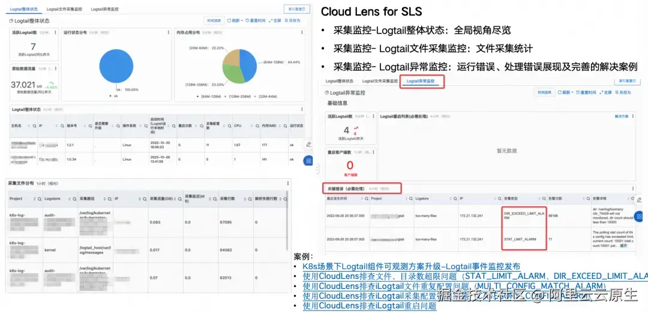This screenshot has height=313, width=648.
Task: Open the Logtail重启列表 panel more-options menu
Action: tap(633, 116)
